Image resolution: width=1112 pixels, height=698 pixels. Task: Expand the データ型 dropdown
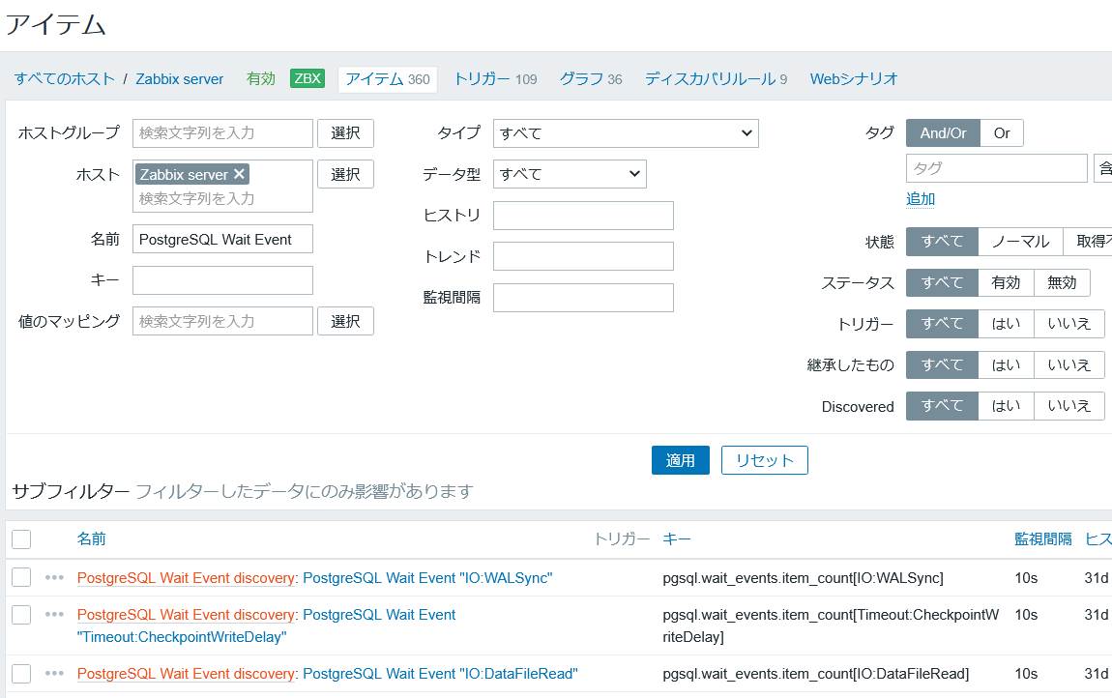(570, 174)
